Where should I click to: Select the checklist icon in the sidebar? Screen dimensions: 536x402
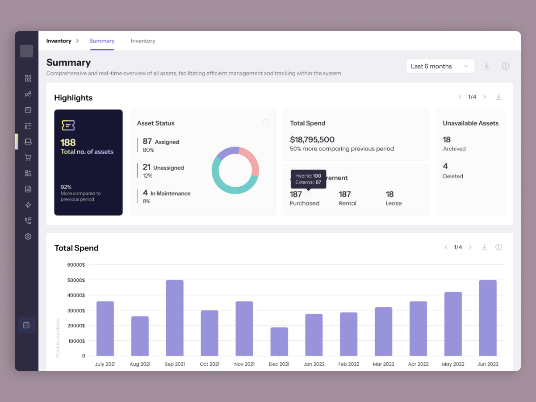27,126
